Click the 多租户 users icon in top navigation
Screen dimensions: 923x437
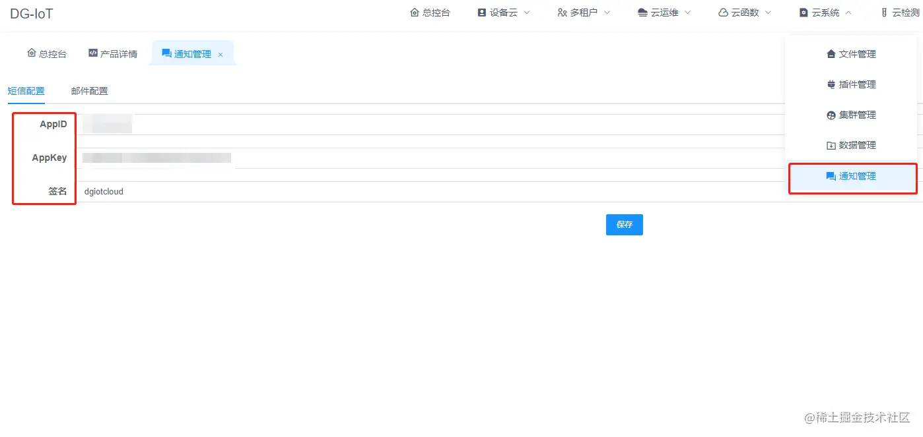[x=563, y=13]
